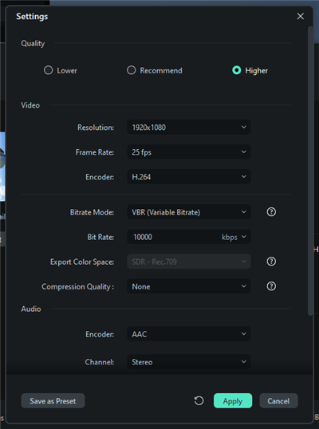
Task: Open the Bitrate Mode VBR dropdown
Action: pos(189,212)
